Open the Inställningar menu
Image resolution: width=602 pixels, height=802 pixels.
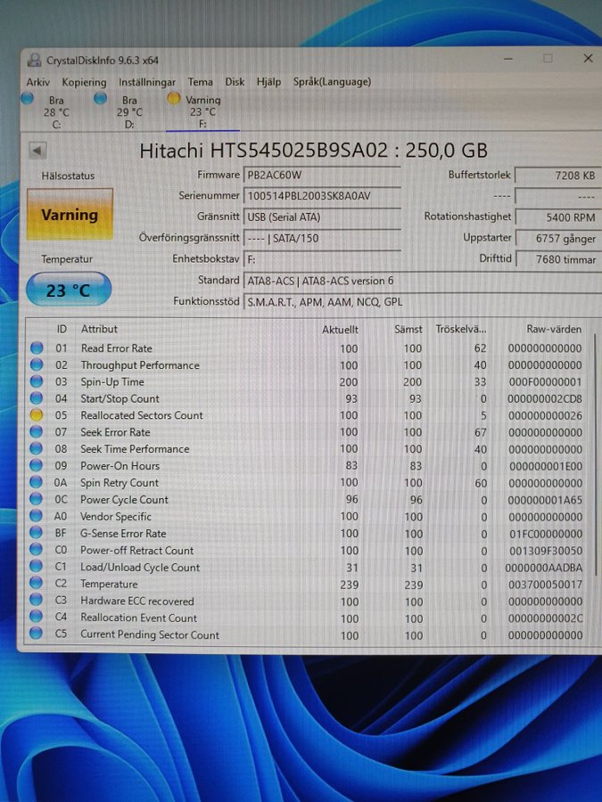147,82
